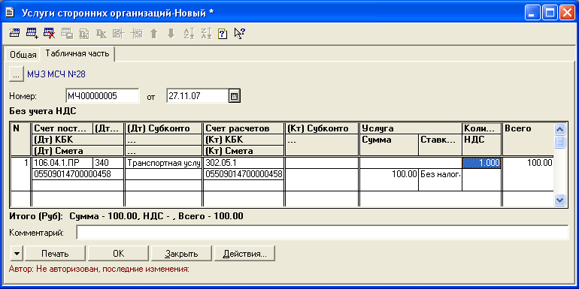The height and width of the screenshot is (289, 579).
Task: Click the OK button
Action: [119, 254]
